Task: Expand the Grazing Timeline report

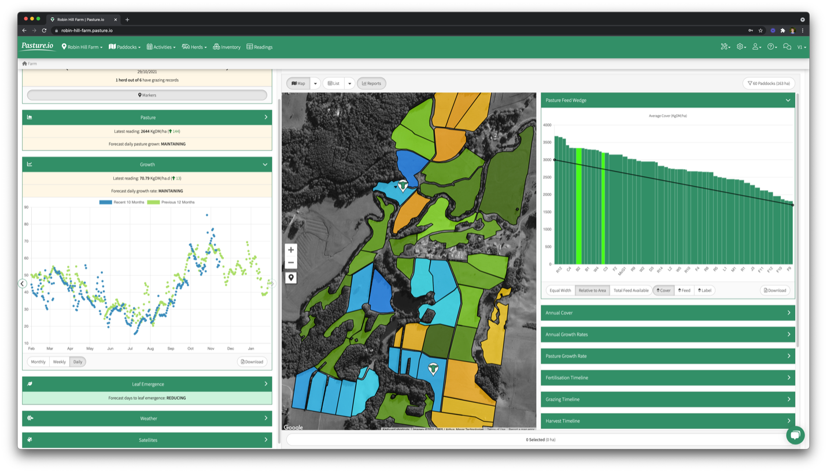Action: click(667, 400)
